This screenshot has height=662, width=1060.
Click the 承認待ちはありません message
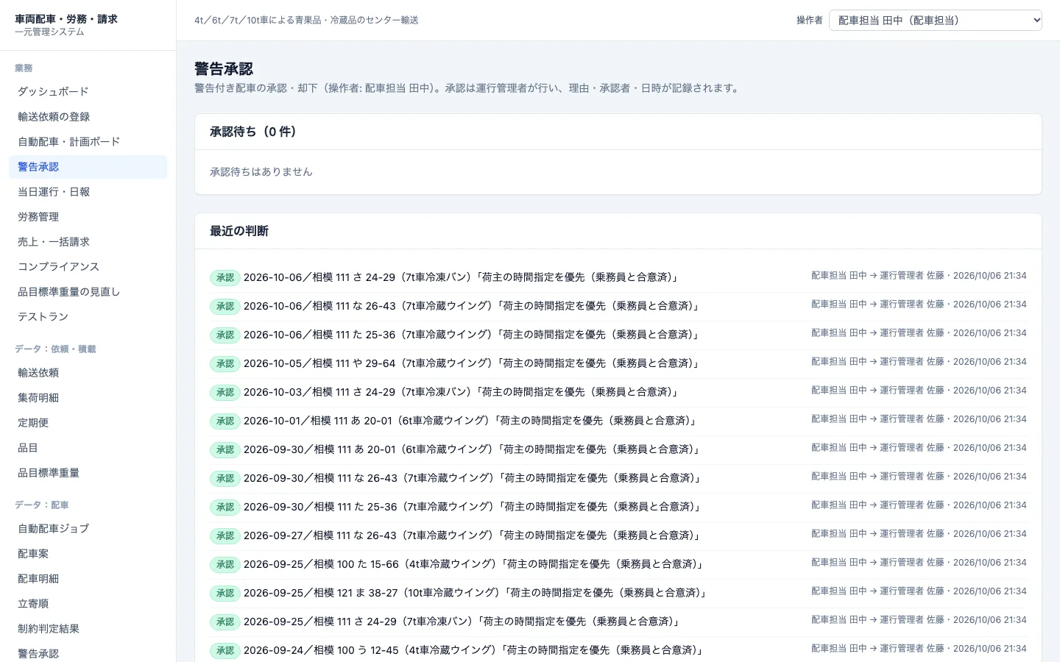point(261,172)
